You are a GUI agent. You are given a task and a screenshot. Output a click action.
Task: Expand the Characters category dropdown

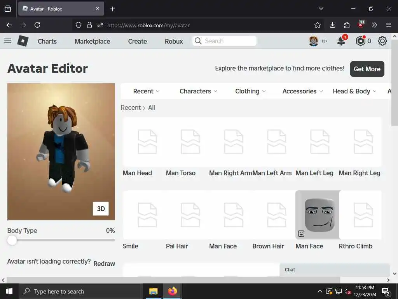coord(198,91)
